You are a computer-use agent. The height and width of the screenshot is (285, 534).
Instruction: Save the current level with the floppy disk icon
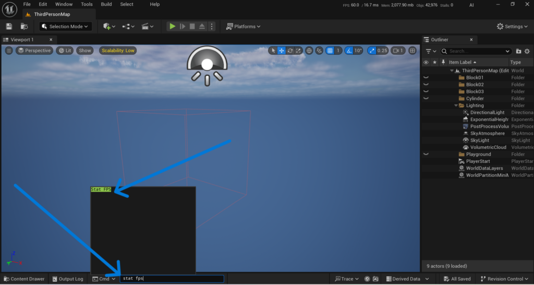tap(9, 26)
